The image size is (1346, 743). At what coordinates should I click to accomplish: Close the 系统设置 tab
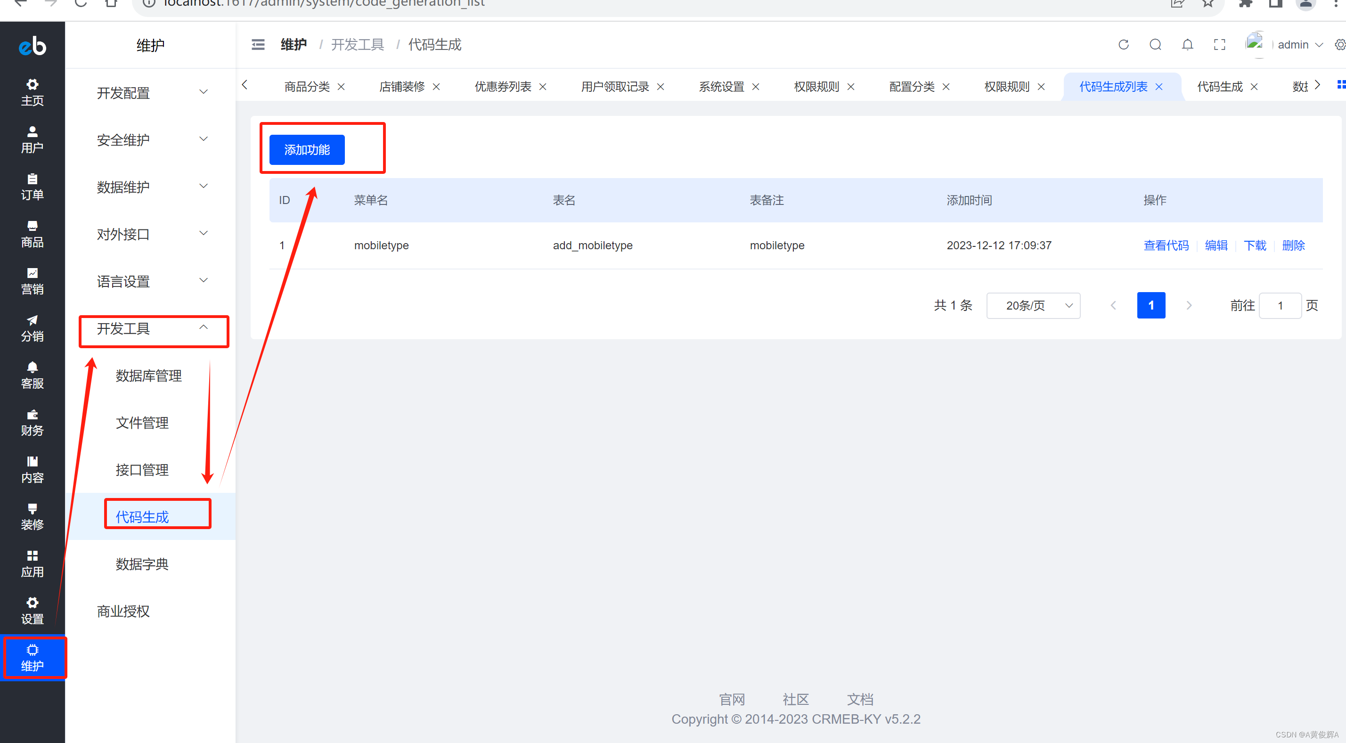pyautogui.click(x=756, y=87)
